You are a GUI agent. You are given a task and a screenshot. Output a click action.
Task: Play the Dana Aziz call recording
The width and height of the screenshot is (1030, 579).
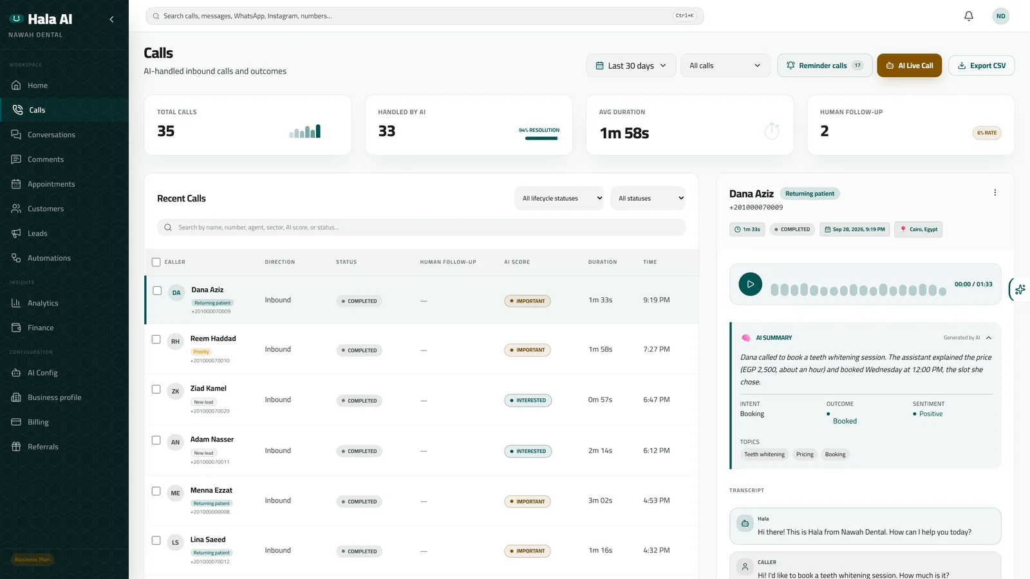point(750,284)
